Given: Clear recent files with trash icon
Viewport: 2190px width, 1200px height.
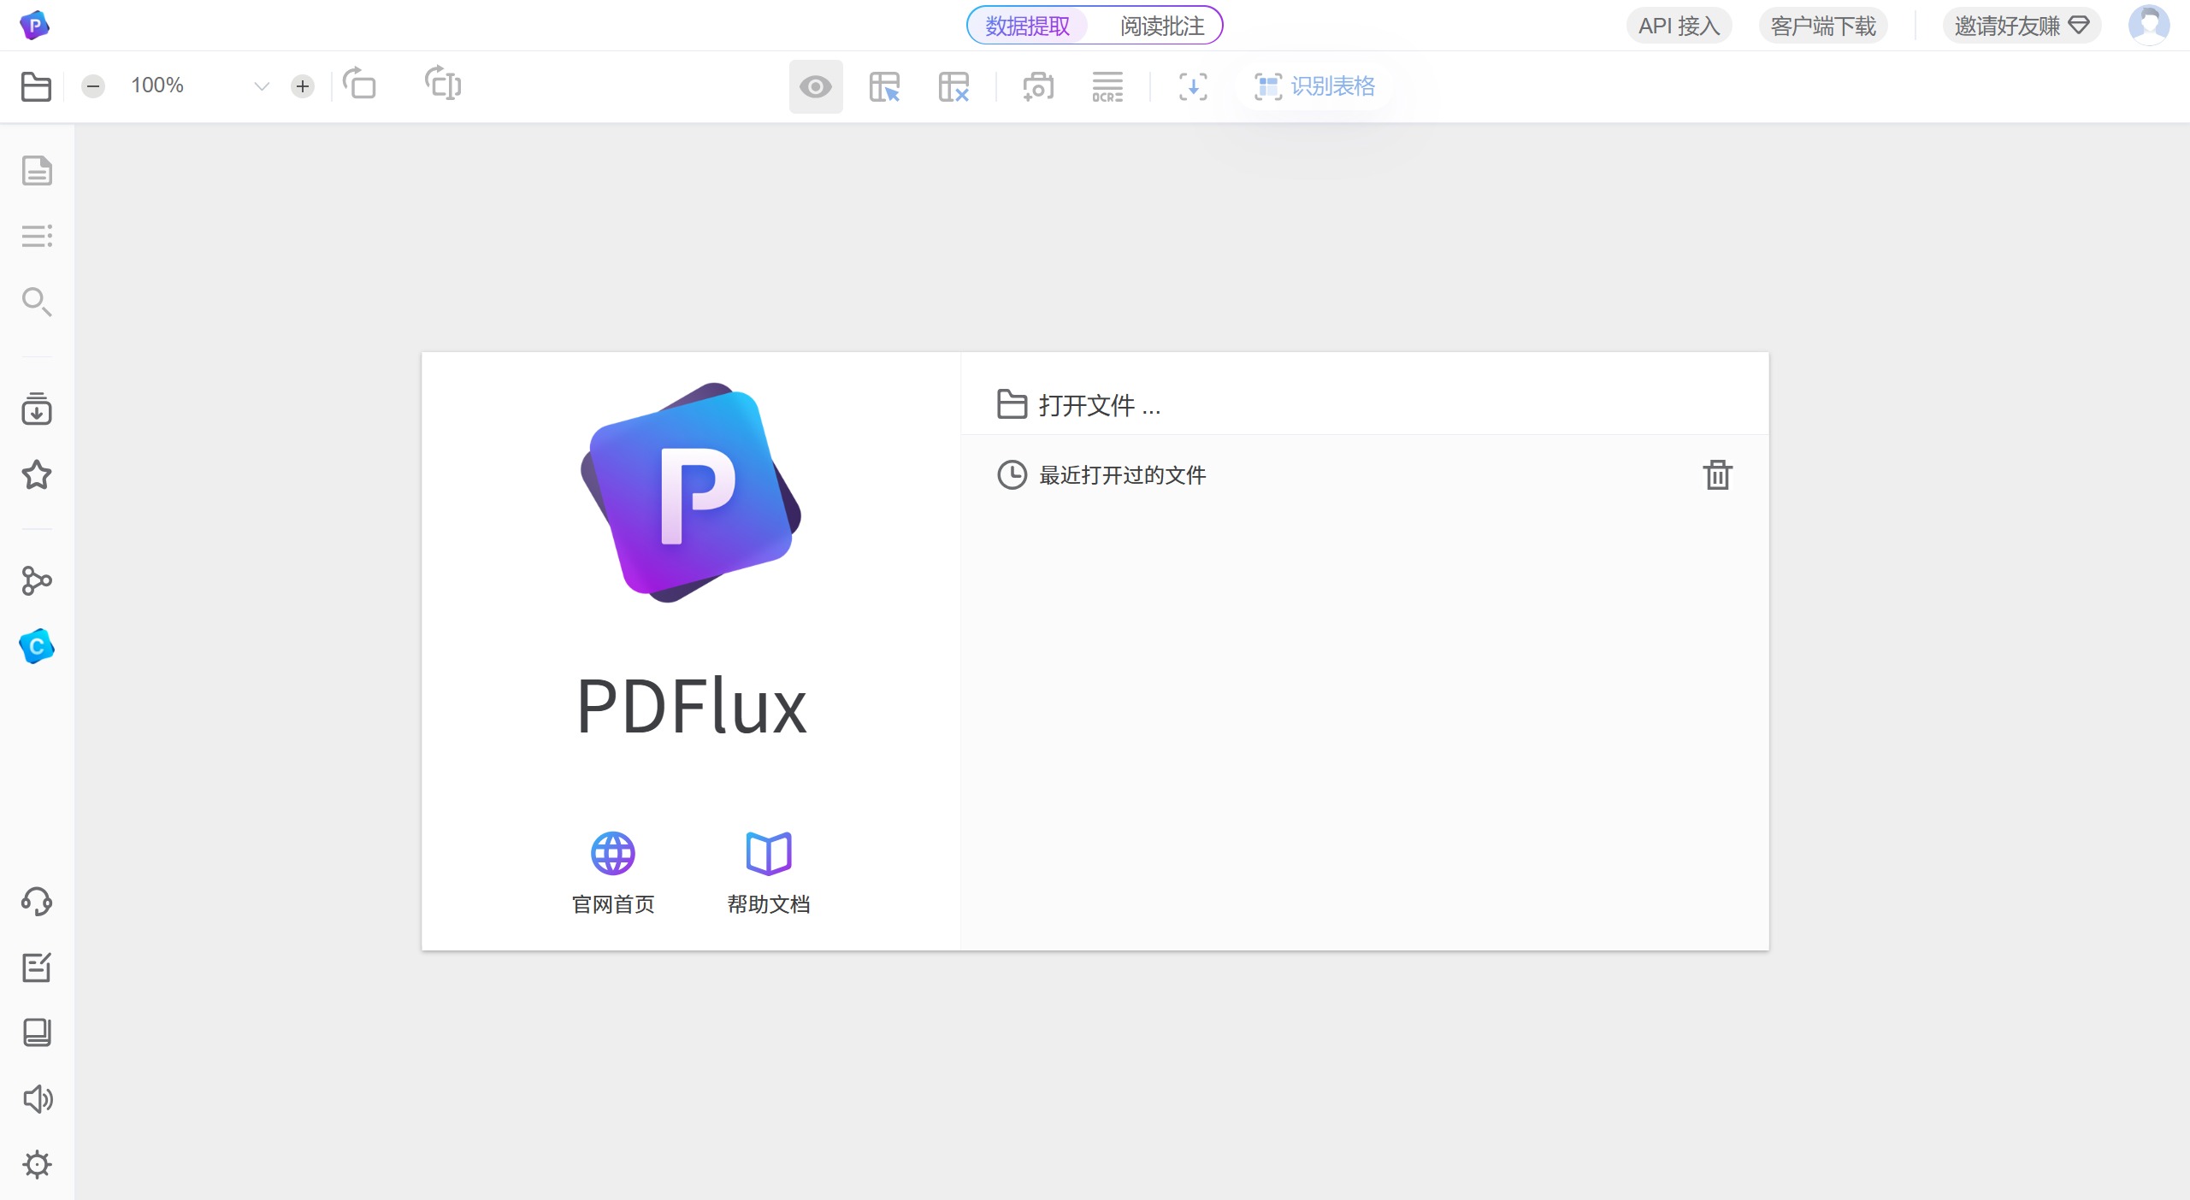Looking at the screenshot, I should tap(1717, 474).
